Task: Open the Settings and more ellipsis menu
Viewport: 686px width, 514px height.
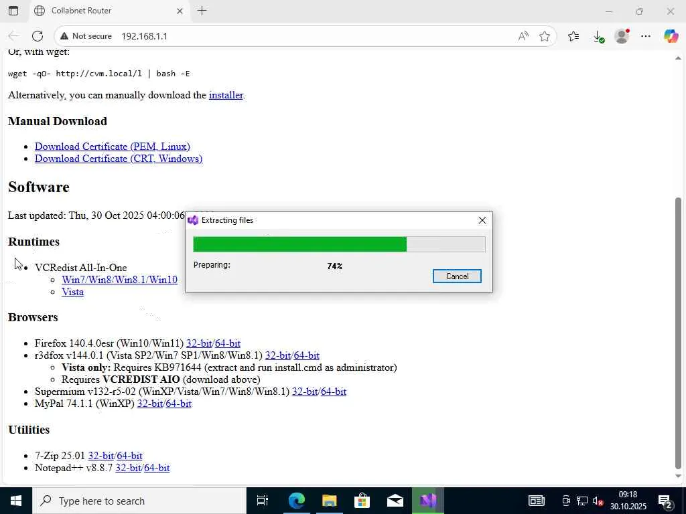Action: point(646,36)
